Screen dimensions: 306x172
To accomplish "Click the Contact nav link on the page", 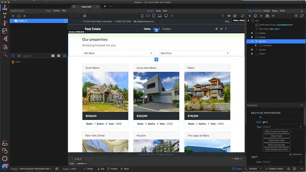I will [x=166, y=29].
